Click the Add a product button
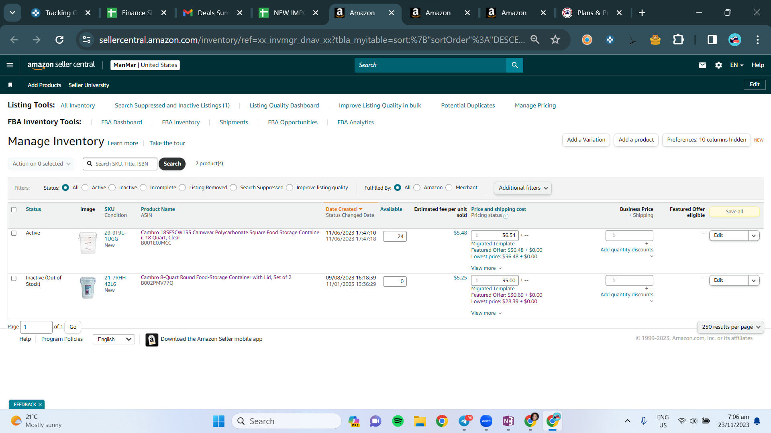 coord(636,140)
